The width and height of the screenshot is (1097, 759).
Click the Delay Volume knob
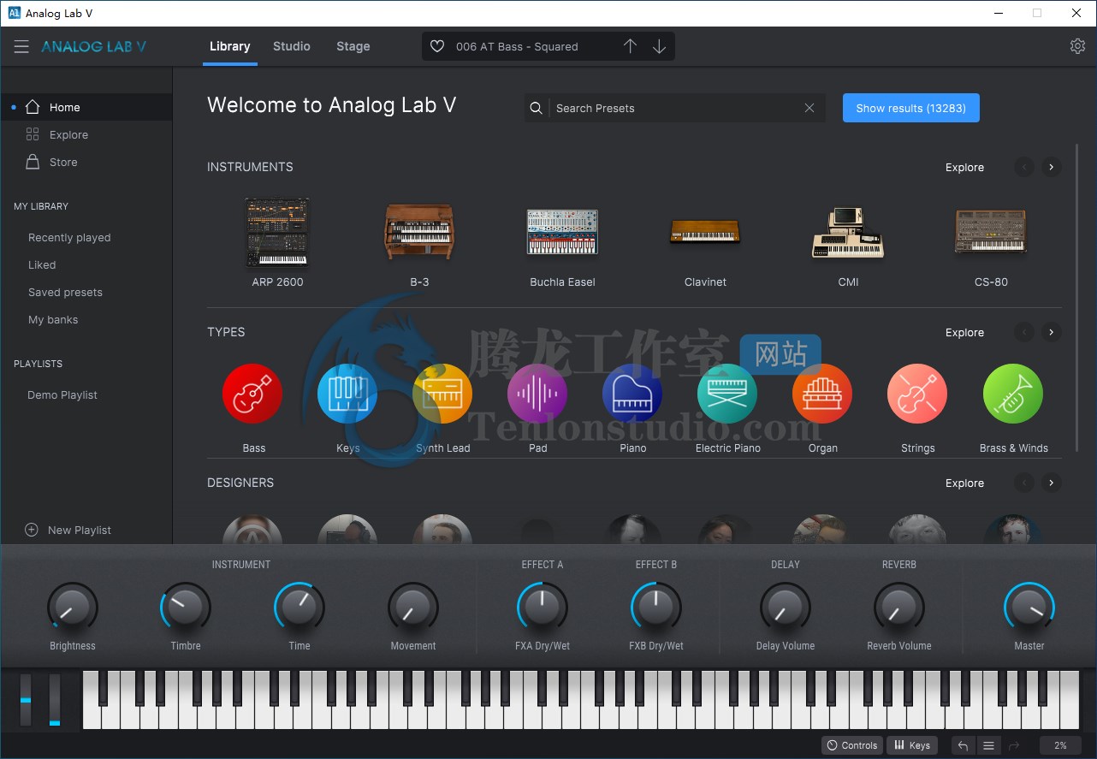click(786, 608)
